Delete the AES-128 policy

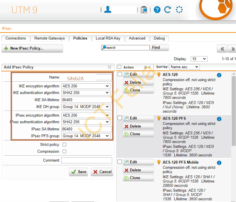[x=138, y=82]
